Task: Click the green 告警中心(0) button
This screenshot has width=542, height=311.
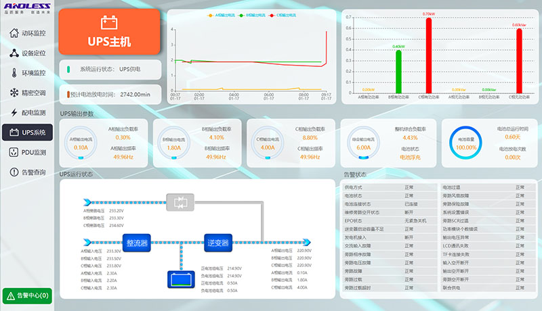Action: (27, 295)
